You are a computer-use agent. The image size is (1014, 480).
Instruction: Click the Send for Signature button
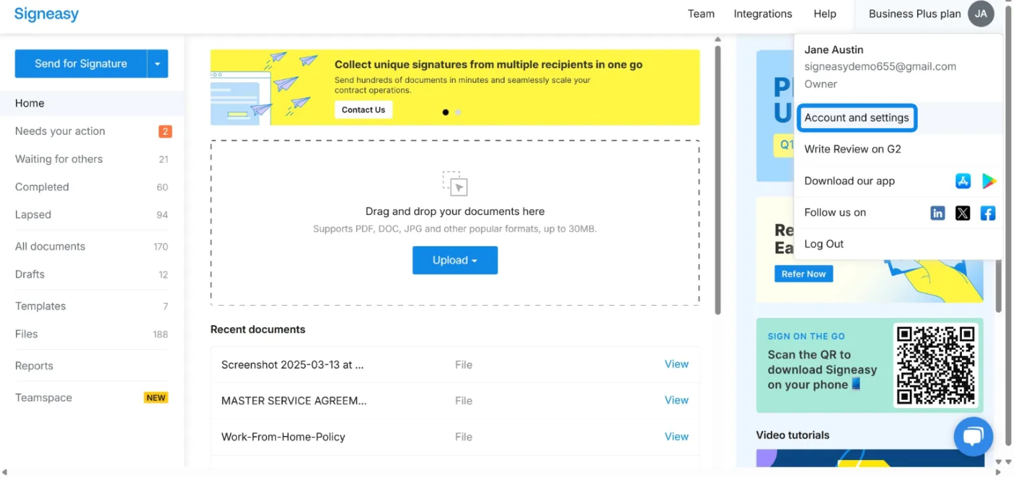(x=81, y=64)
